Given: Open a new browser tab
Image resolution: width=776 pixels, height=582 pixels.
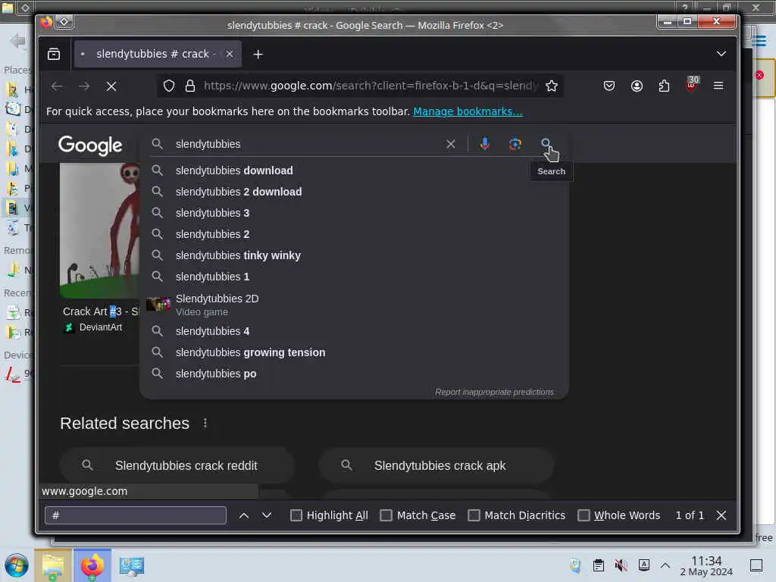Looking at the screenshot, I should [258, 55].
